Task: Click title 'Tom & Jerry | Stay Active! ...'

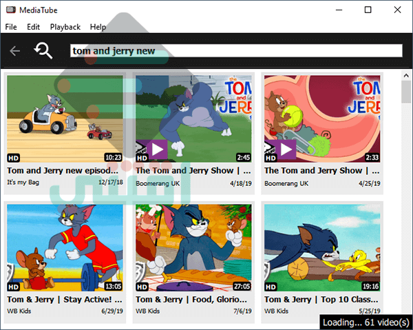Action: (x=65, y=300)
